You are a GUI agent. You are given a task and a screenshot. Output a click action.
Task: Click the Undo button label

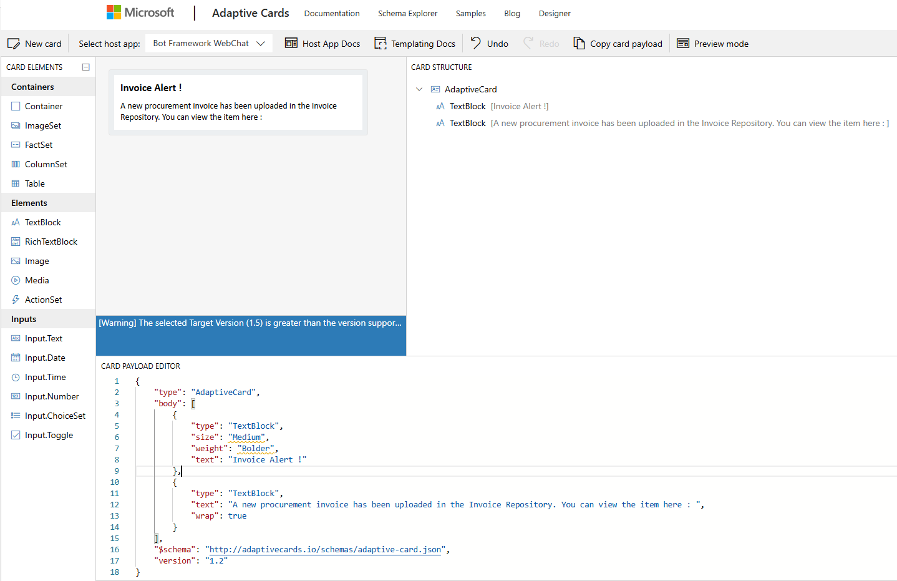[497, 44]
